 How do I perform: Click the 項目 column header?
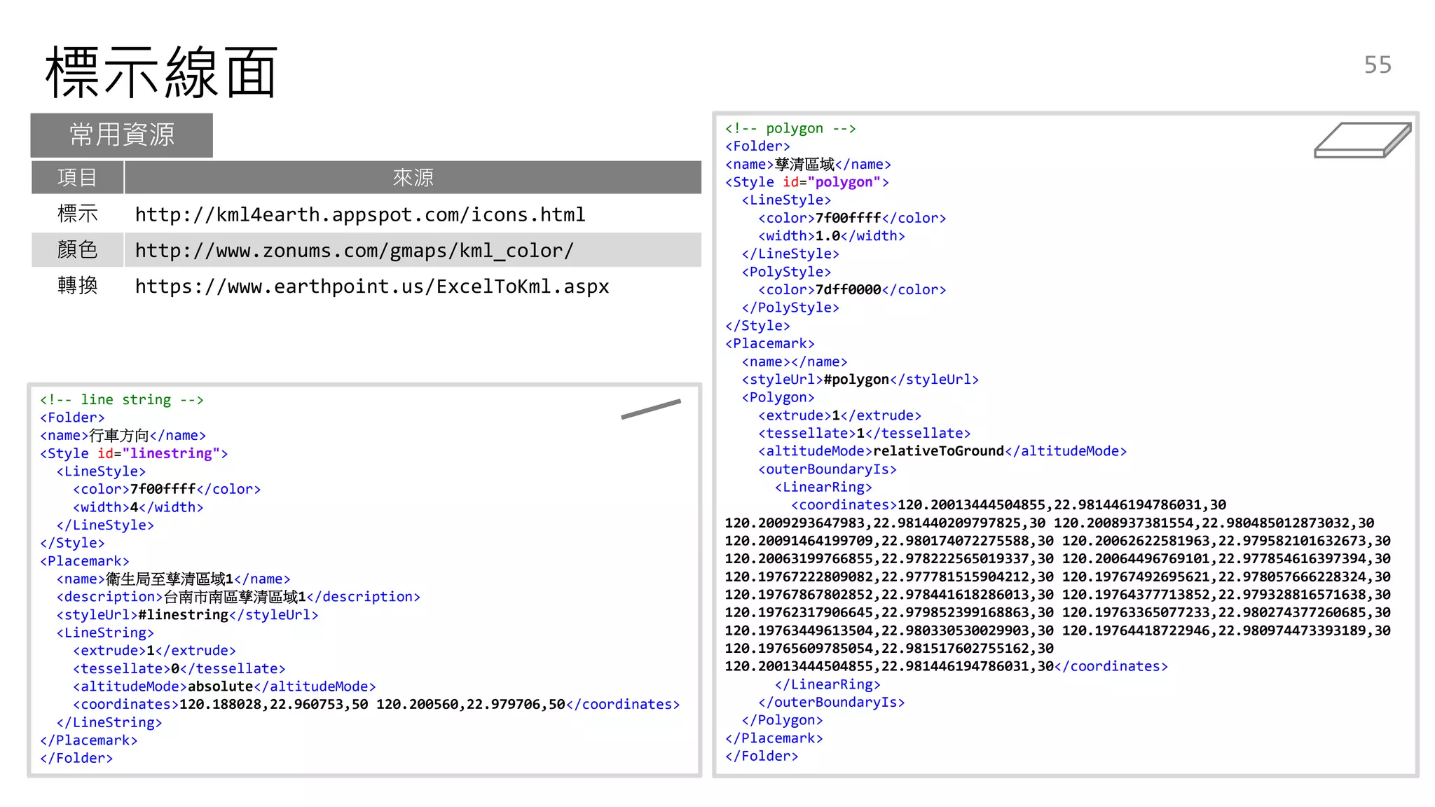tap(77, 177)
